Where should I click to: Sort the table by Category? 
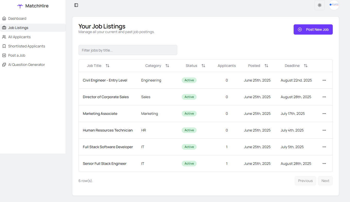tap(167, 66)
